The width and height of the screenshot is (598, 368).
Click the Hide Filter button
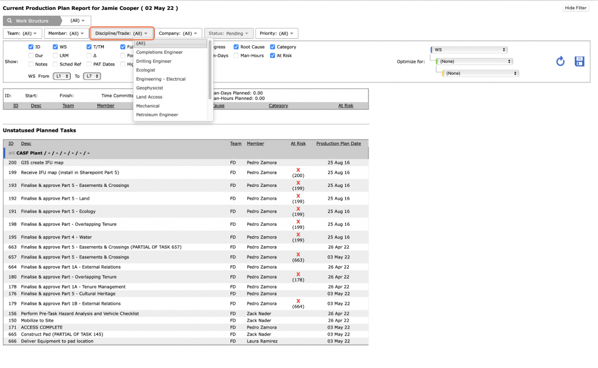[x=575, y=8]
